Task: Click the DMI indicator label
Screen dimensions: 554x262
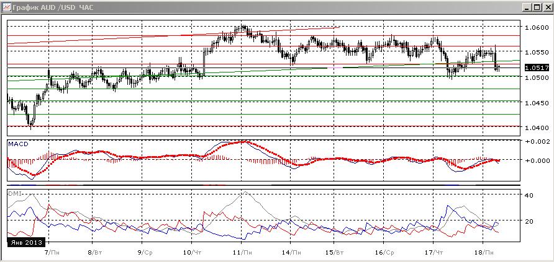Action: tap(16, 193)
